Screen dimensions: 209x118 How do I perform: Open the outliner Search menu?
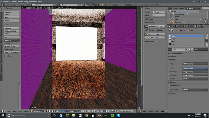[x=181, y=8]
